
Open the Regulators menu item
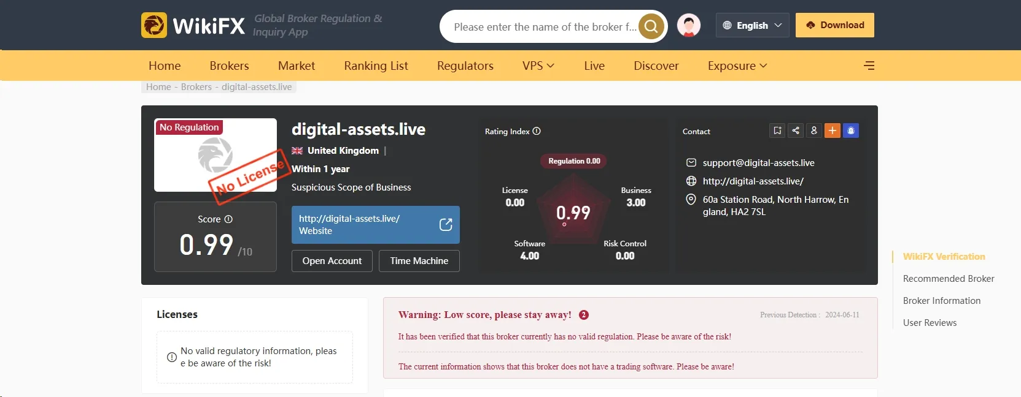(465, 66)
